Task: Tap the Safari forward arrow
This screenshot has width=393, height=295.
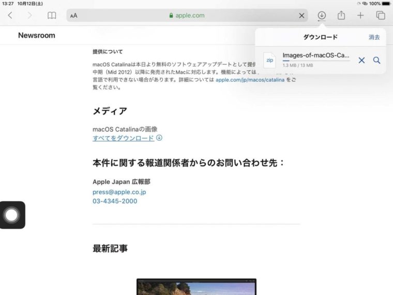Action: (29, 16)
